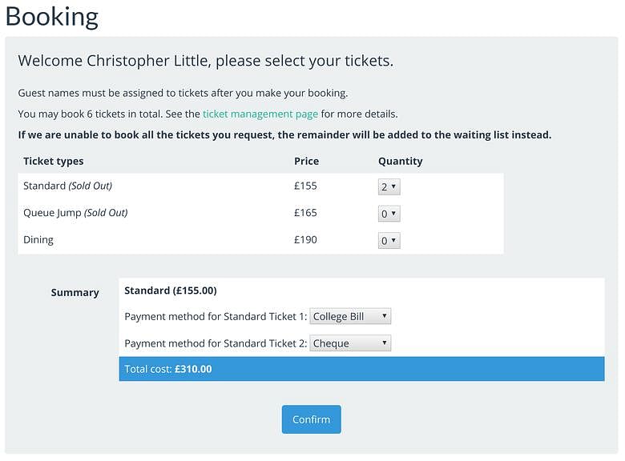Click the bold waiting list notice
625x461 pixels.
pos(284,134)
